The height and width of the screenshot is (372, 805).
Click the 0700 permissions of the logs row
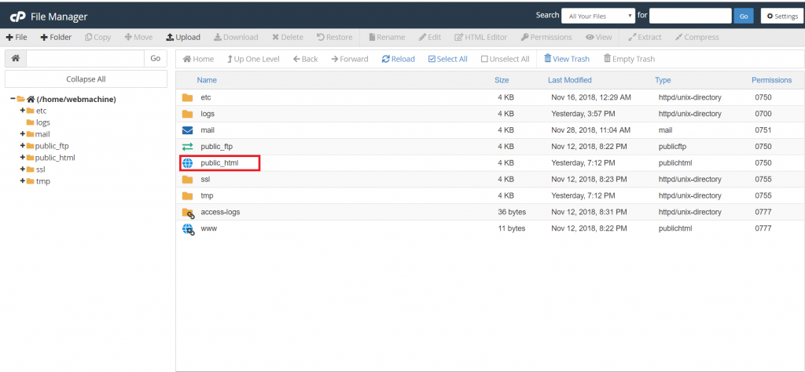[763, 114]
